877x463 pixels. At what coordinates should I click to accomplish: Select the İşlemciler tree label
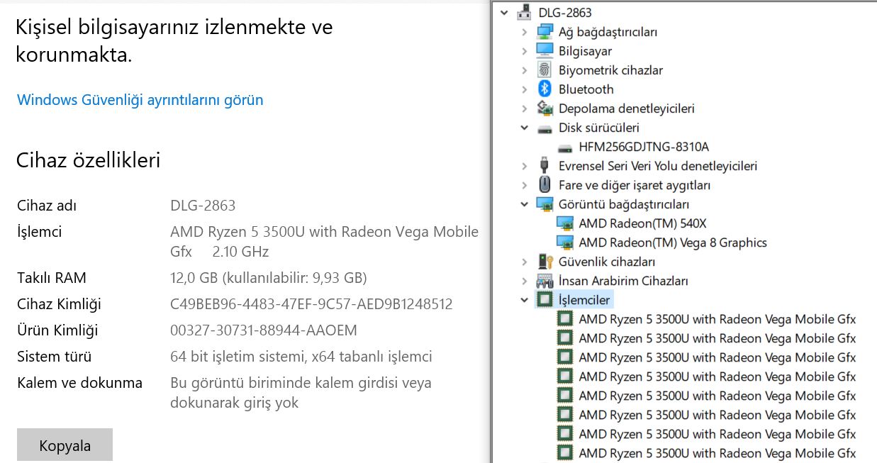tap(584, 300)
